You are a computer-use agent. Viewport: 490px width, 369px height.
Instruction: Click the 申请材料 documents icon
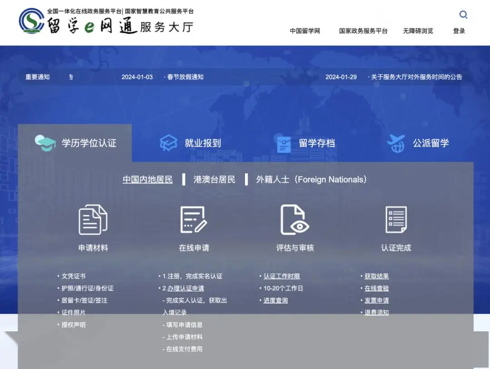click(93, 220)
